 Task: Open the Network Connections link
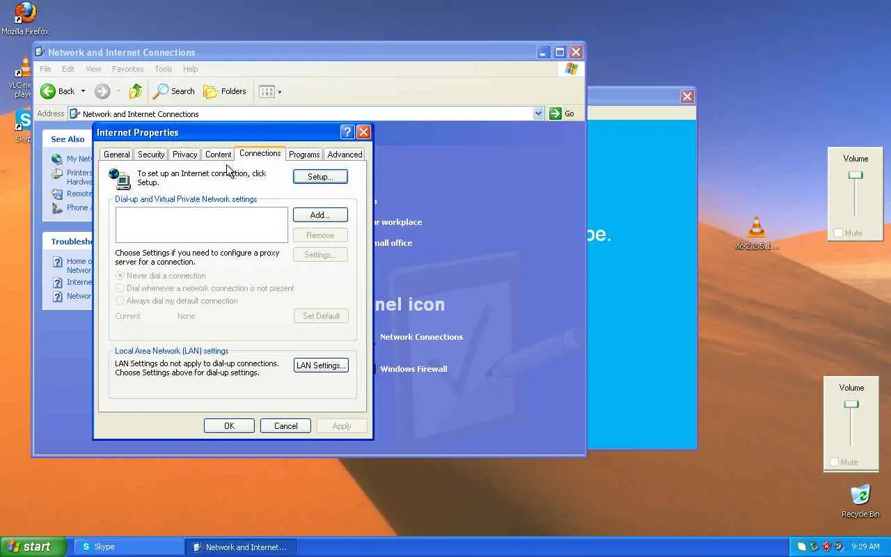coord(421,337)
